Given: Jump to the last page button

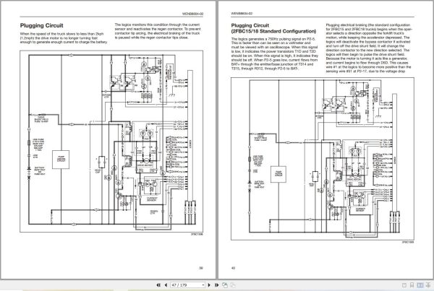Looking at the screenshot, I should [217, 285].
